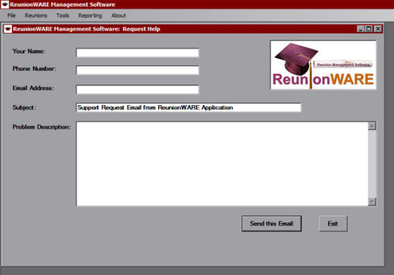Click the description scrollbar up arrow
The width and height of the screenshot is (394, 275).
(x=372, y=125)
